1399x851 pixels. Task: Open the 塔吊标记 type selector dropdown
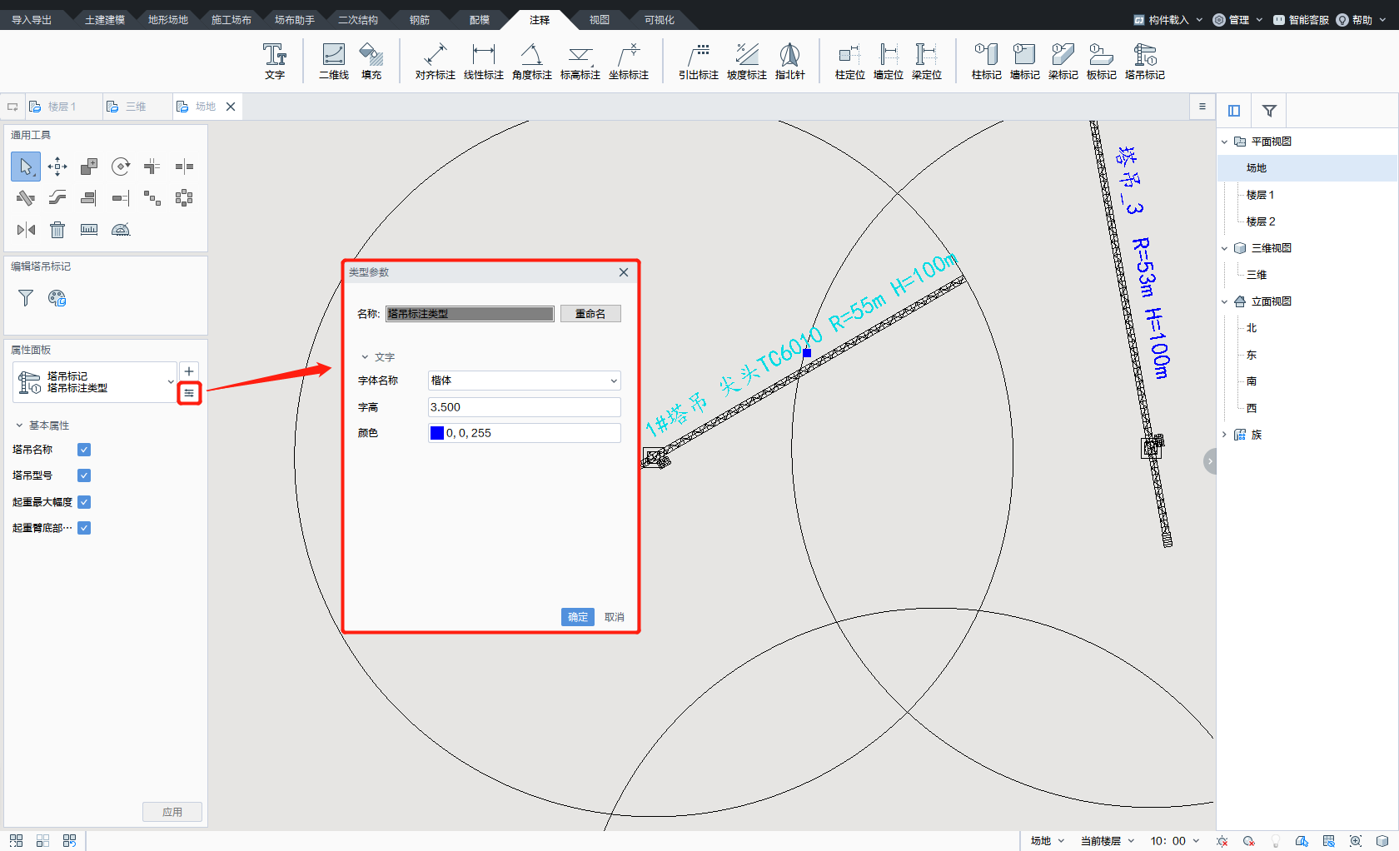pyautogui.click(x=96, y=382)
